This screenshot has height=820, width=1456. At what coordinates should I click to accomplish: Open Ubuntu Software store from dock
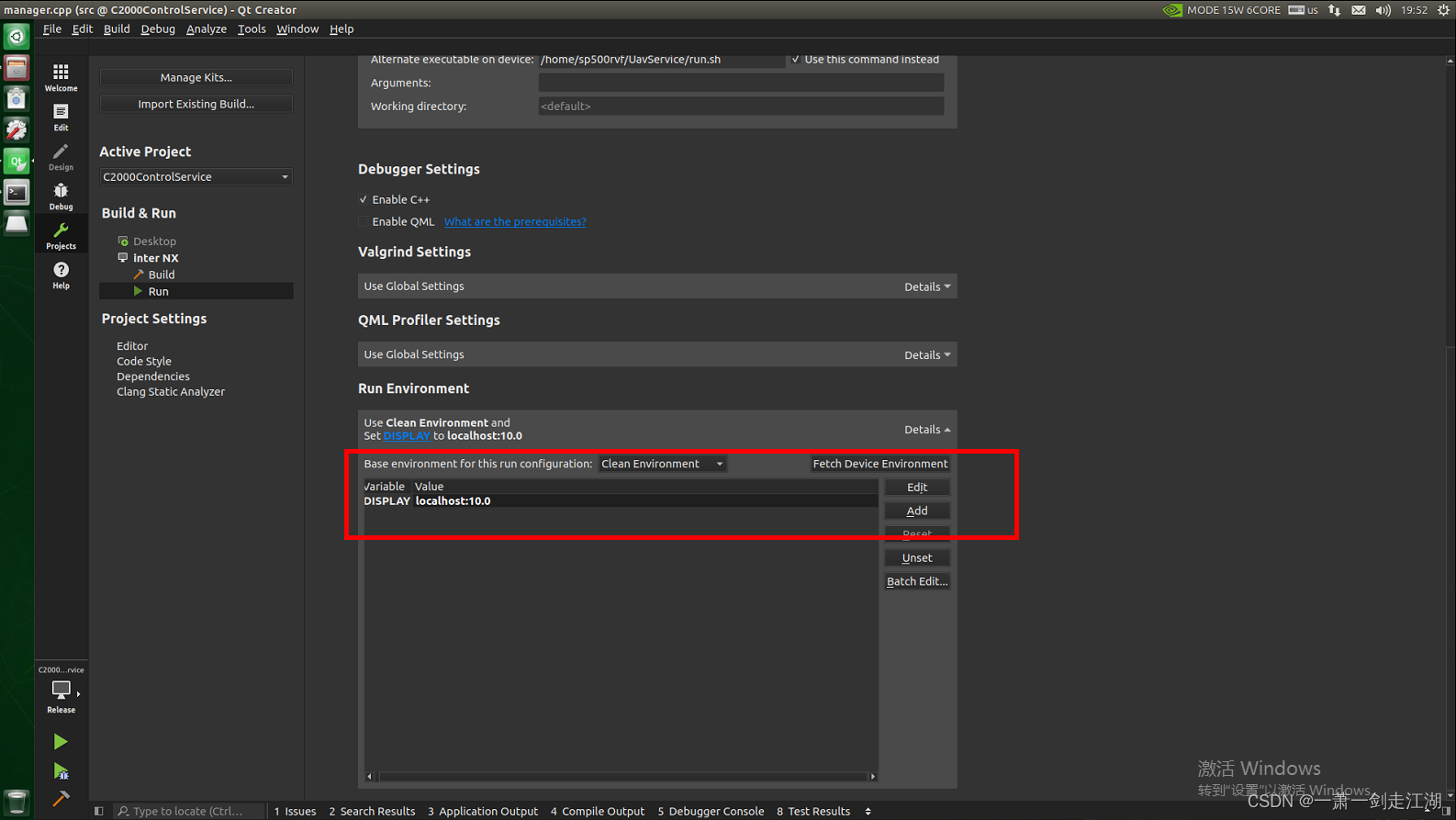(x=17, y=99)
